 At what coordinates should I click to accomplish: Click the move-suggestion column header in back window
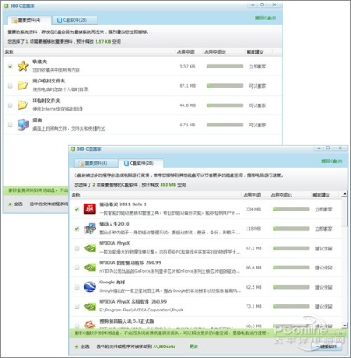point(255,52)
